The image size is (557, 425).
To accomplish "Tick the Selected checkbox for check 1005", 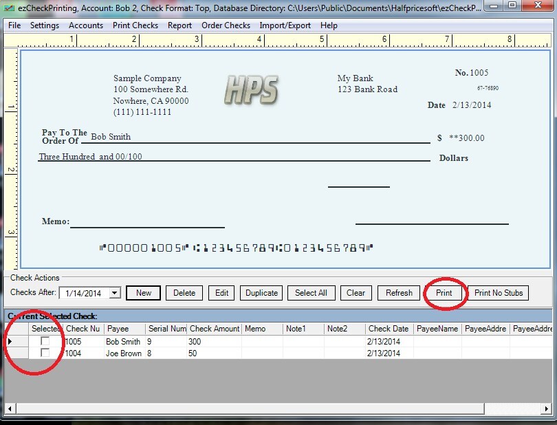I will [45, 342].
